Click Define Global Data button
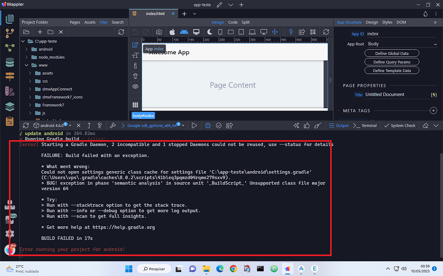This screenshot has height=276, width=443. tap(392, 53)
